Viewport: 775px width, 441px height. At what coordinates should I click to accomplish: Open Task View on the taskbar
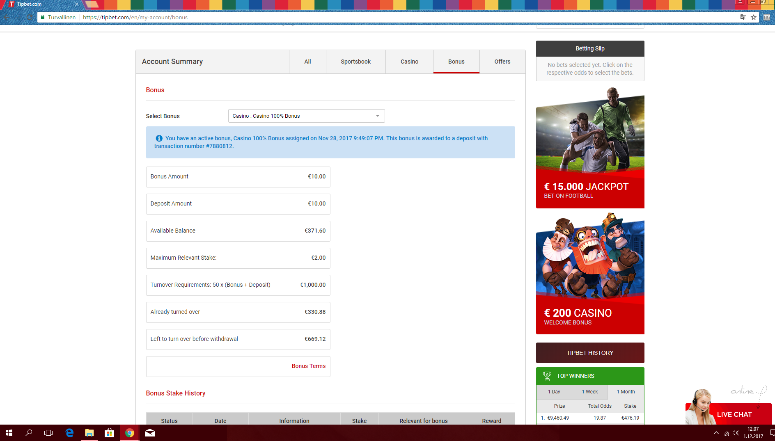[x=48, y=433]
